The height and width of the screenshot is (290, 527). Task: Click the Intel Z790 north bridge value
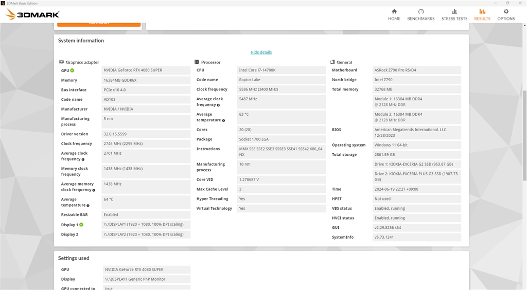tap(417, 80)
